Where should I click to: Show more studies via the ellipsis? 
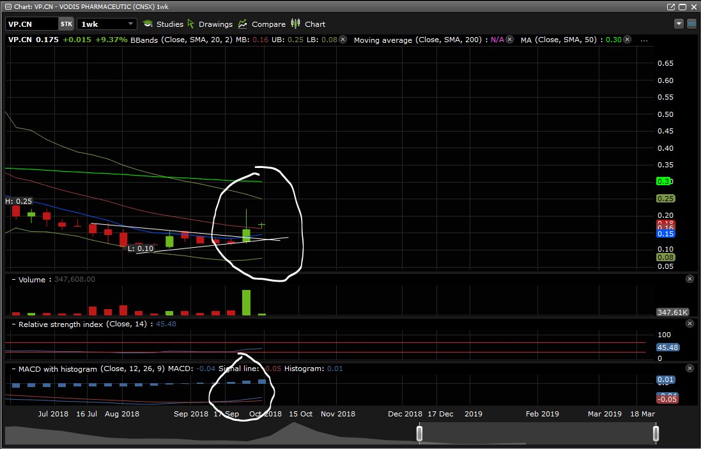coord(644,40)
